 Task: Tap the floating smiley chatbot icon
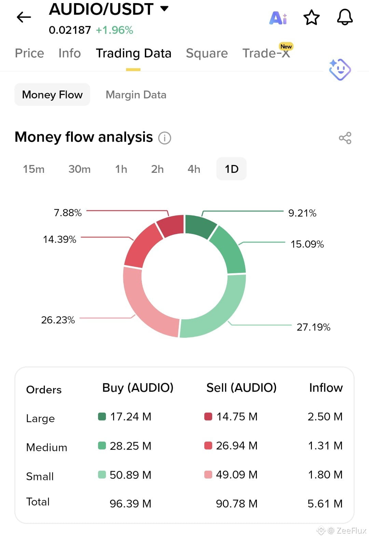click(x=340, y=70)
